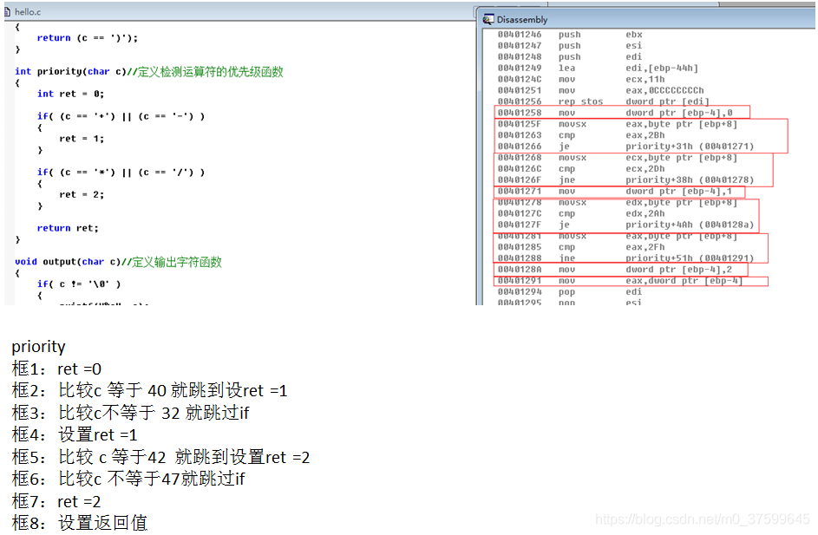The height and width of the screenshot is (535, 818).
Task: Click the note '框7: ret =2'
Action: coord(56,501)
